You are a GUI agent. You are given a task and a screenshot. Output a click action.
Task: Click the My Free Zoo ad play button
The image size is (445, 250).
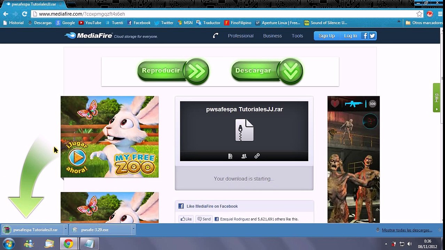tap(77, 157)
